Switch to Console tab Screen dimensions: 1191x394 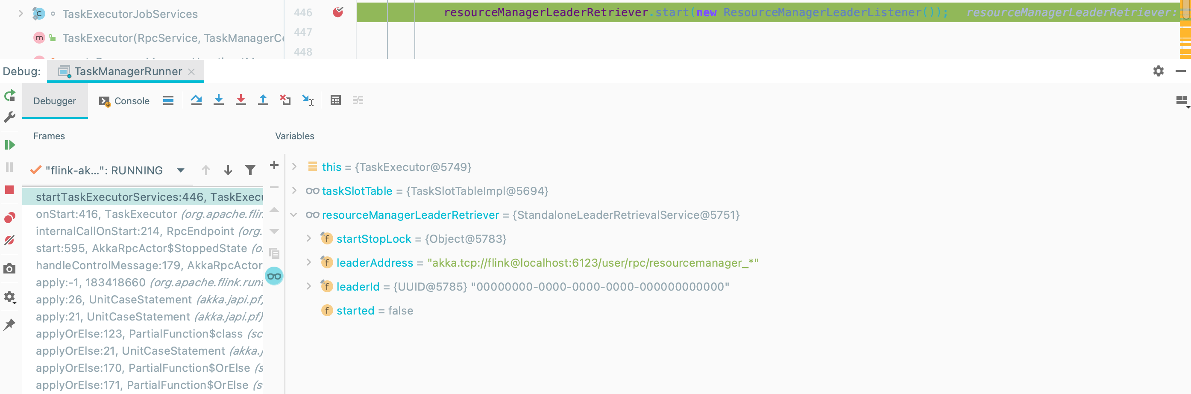click(x=124, y=101)
